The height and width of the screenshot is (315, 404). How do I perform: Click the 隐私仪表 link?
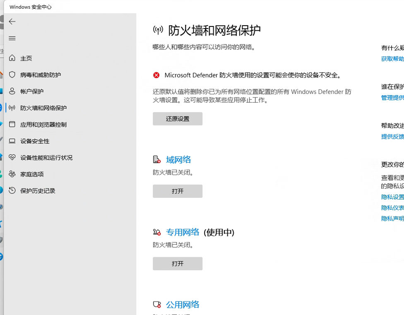pos(392,208)
